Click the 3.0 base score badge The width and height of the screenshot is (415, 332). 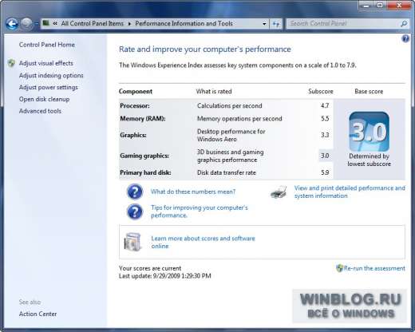(369, 132)
